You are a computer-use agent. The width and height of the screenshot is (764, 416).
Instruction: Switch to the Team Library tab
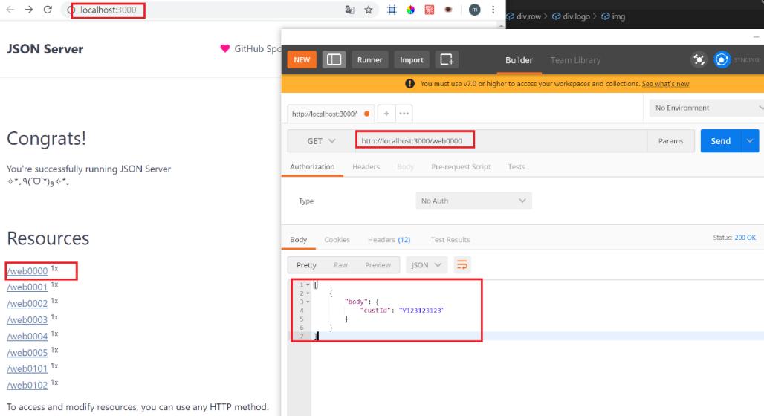(575, 60)
